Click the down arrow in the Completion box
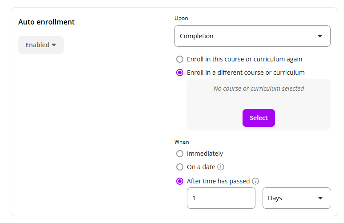 320,36
